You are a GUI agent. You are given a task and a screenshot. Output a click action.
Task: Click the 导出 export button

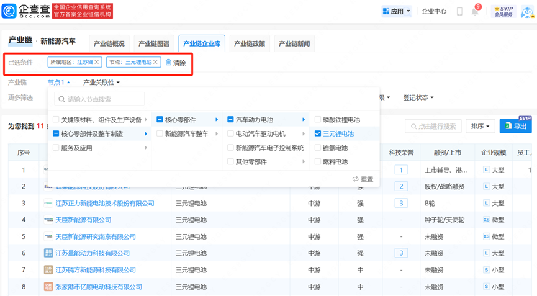pyautogui.click(x=515, y=126)
